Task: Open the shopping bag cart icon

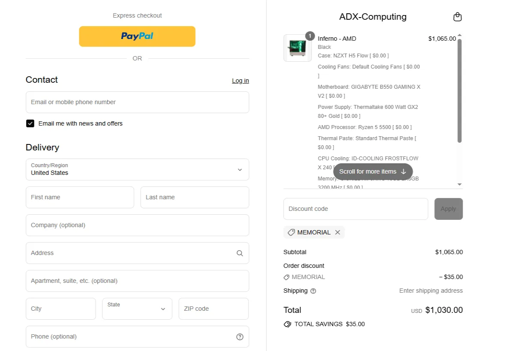Action: pyautogui.click(x=457, y=17)
